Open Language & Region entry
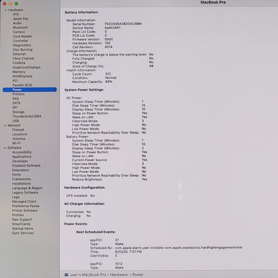The width and height of the screenshot is (278, 278). tap(27, 188)
